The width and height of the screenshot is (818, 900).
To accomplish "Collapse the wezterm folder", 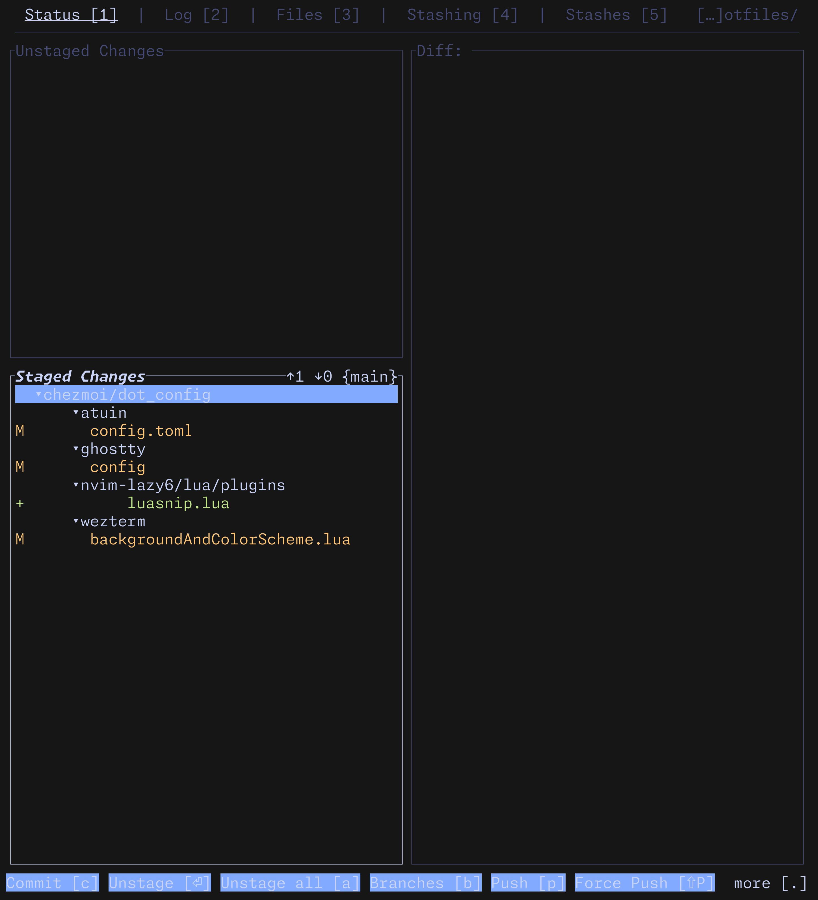I will point(76,521).
